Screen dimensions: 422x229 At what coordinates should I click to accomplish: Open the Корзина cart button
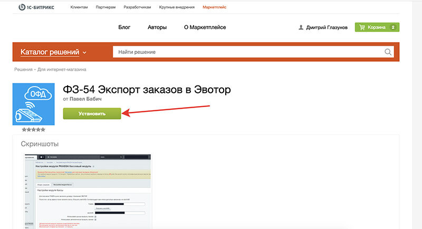(377, 27)
